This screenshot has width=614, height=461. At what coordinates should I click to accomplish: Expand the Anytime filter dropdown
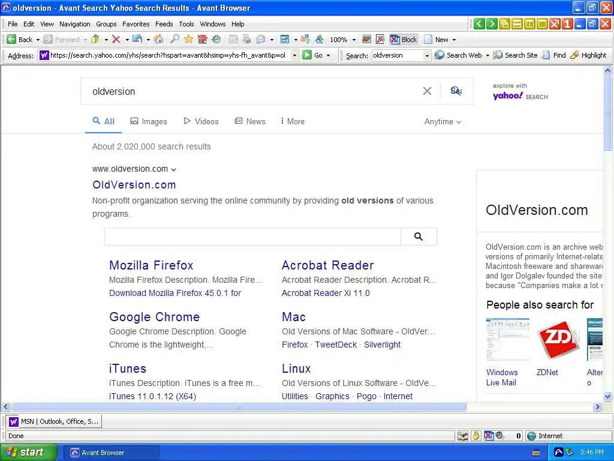click(x=443, y=121)
